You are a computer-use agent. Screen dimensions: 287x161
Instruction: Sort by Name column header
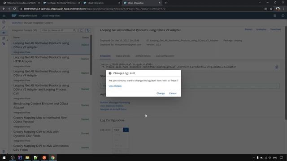[x=16, y=38]
